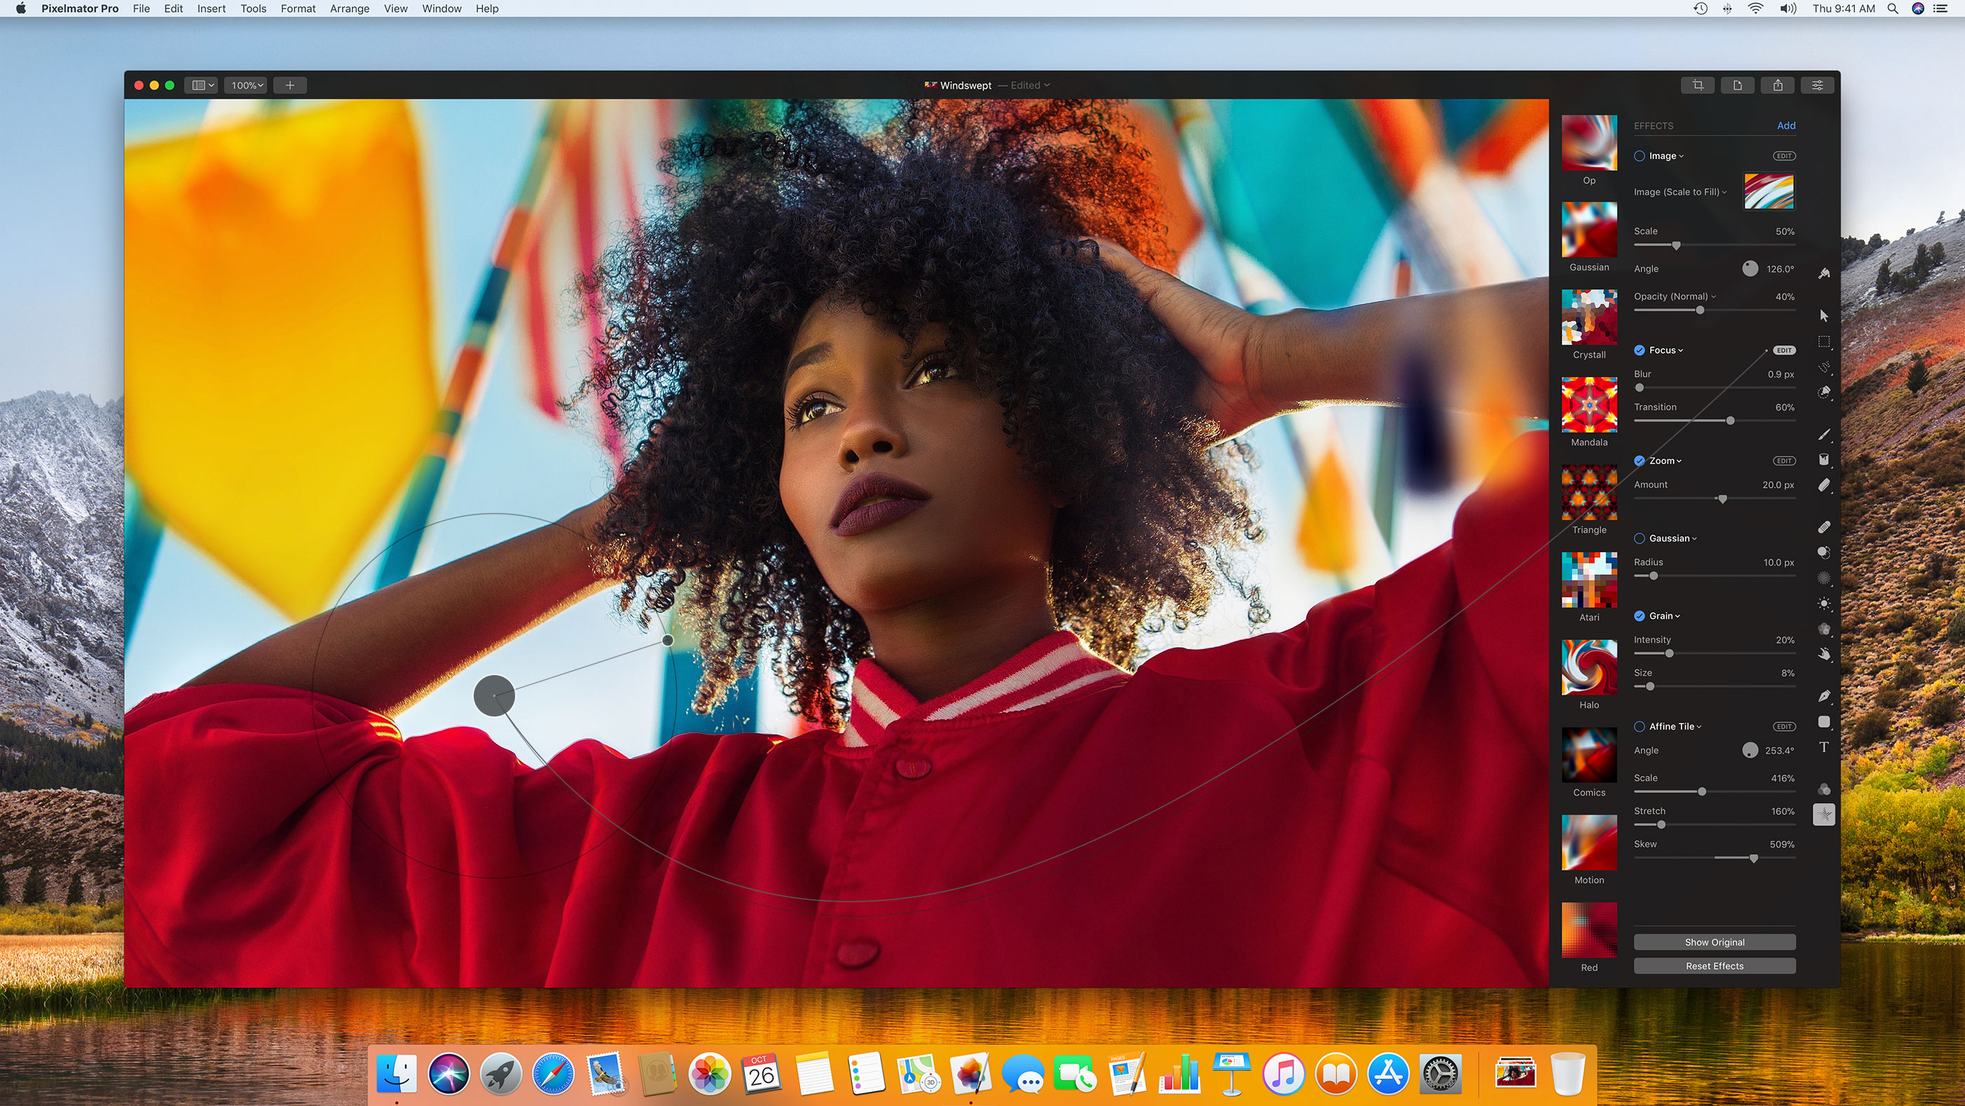Select the Mandala effect thumbnail
1965x1106 pixels.
[x=1590, y=407]
